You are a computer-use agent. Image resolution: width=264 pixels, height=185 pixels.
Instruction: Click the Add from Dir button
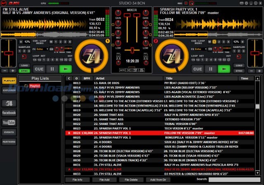click(x=158, y=180)
